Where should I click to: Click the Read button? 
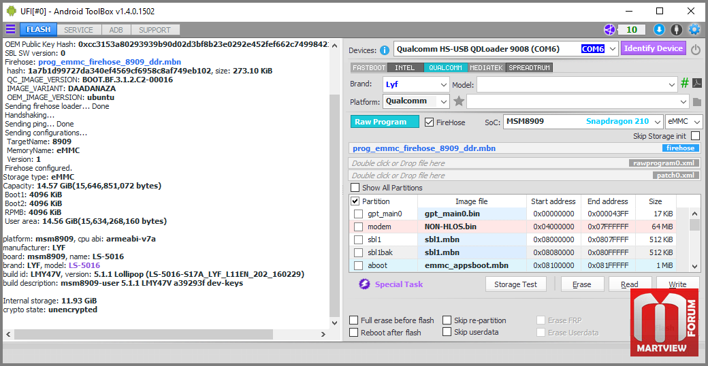point(630,284)
